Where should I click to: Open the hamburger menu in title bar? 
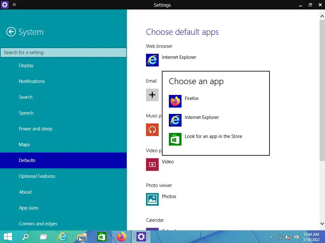(14, 4)
